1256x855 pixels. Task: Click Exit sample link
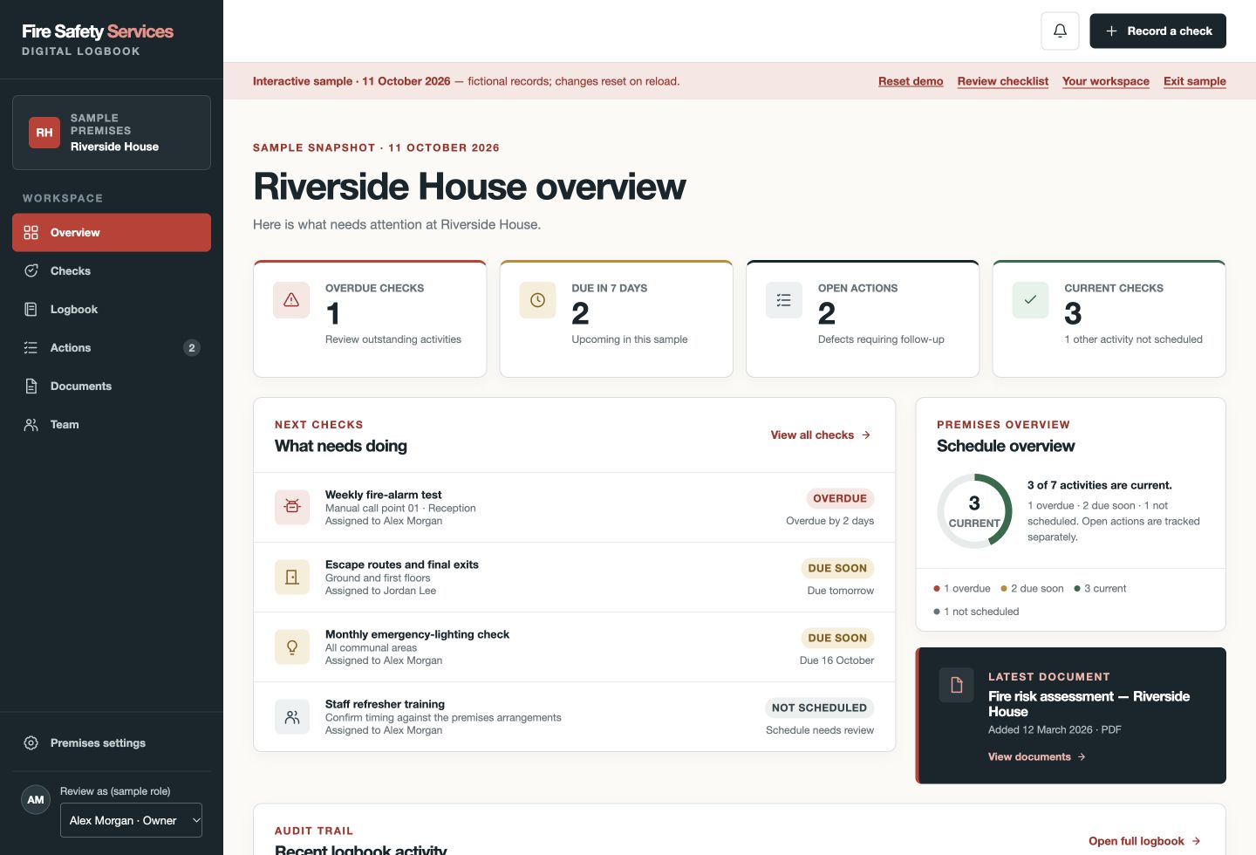pos(1194,81)
